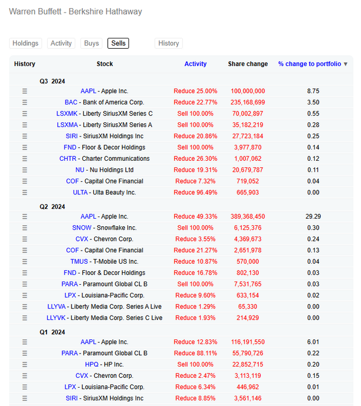Click sort arrow beside % change to portfolio
This screenshot has width=361, height=406.
[x=345, y=64]
